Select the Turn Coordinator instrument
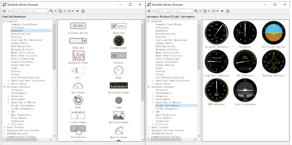The image size is (292, 145). click(245, 90)
